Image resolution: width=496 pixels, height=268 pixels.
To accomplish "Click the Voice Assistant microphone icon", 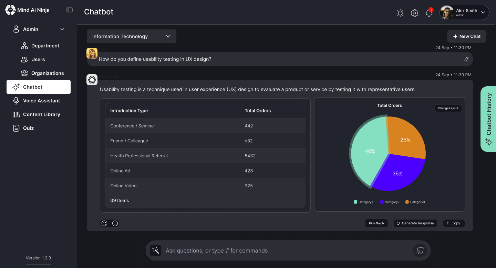I will click(16, 101).
